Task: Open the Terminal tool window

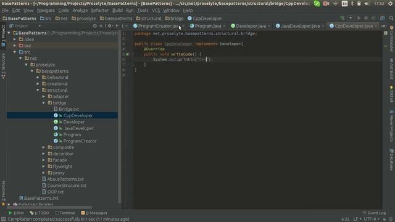Action: tap(65, 213)
